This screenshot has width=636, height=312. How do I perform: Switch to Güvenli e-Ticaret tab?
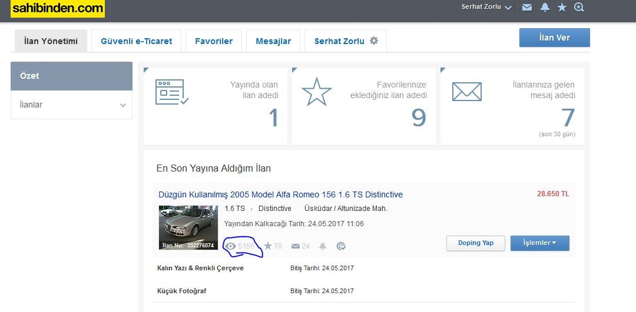pos(137,41)
